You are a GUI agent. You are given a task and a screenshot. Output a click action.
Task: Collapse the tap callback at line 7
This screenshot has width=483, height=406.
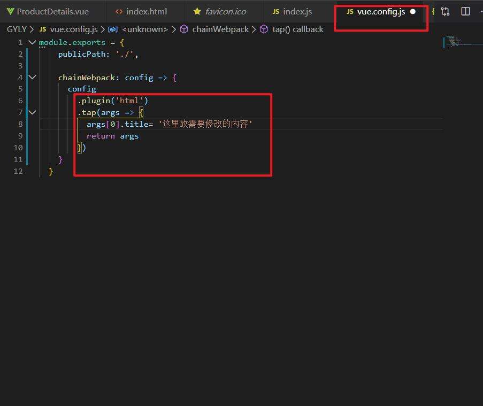click(x=32, y=112)
